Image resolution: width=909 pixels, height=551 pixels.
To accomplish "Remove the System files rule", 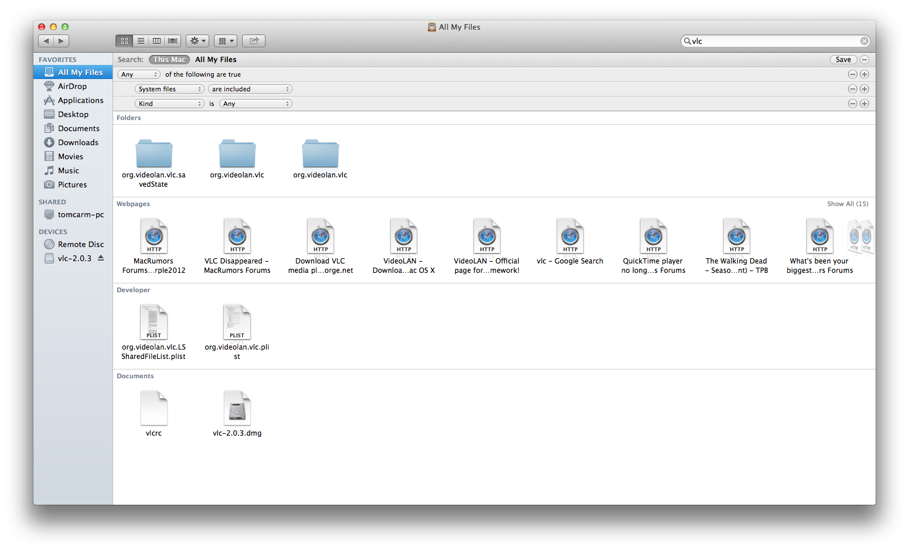I will (853, 89).
